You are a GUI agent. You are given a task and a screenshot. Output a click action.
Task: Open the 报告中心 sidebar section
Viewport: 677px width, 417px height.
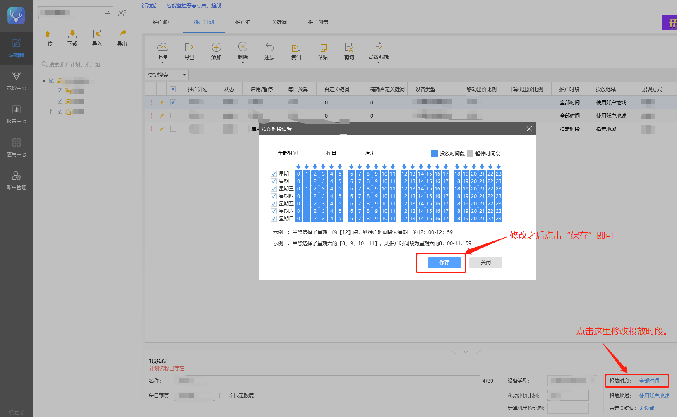pos(16,115)
